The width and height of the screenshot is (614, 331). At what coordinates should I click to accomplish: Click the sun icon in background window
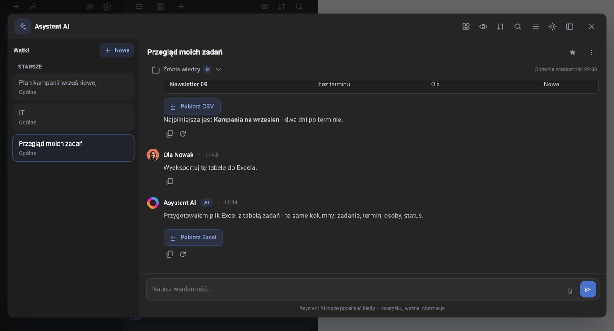(90, 7)
